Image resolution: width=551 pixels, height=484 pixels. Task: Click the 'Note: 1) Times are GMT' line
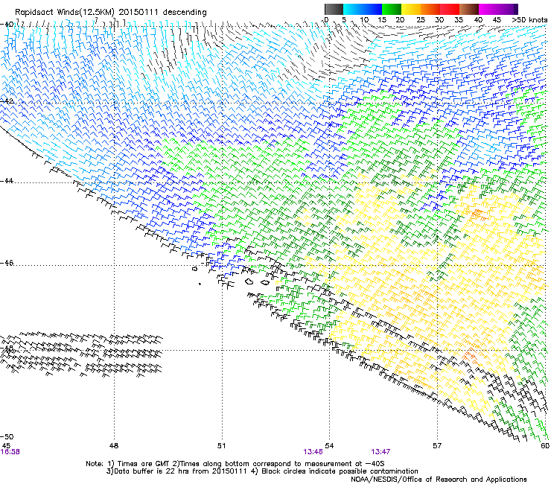tap(235, 464)
